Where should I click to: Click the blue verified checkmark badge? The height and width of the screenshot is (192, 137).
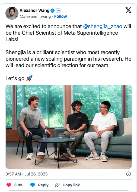pos(53,11)
